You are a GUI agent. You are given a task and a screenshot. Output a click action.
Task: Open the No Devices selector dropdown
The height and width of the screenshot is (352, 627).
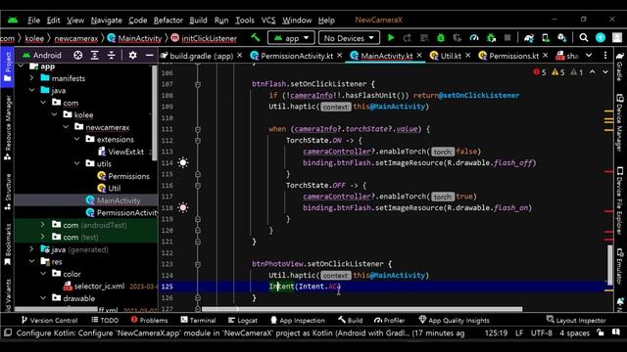[x=349, y=38]
